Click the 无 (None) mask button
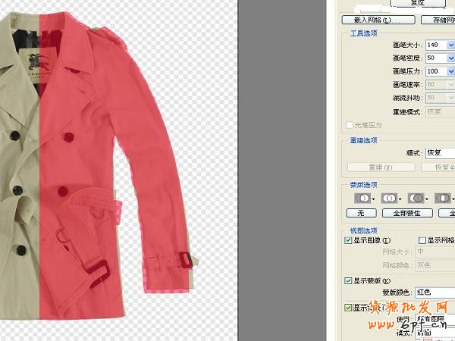This screenshot has height=341, width=455. [x=361, y=213]
